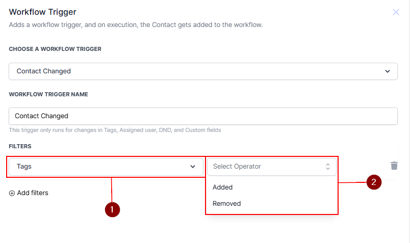Click the Add filters link

pyautogui.click(x=33, y=193)
